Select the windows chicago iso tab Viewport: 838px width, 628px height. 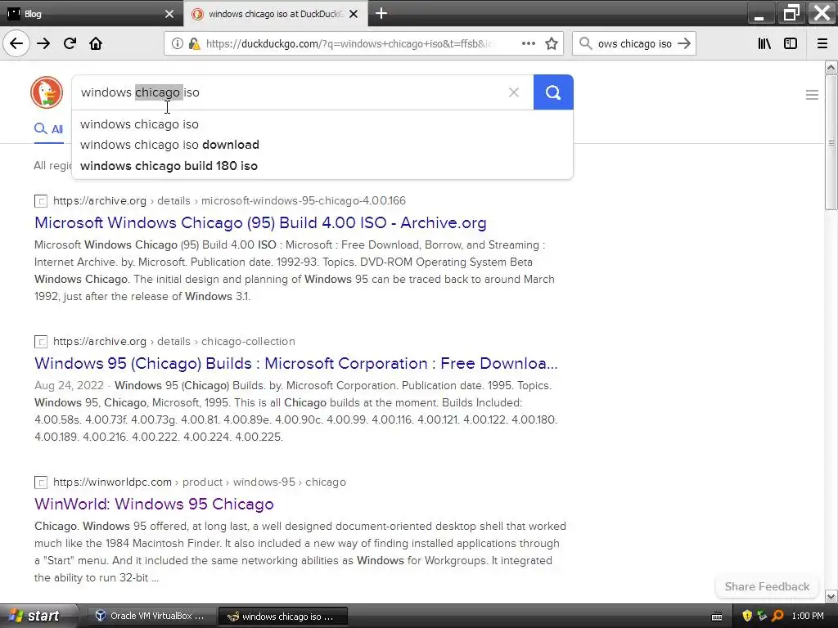276,14
